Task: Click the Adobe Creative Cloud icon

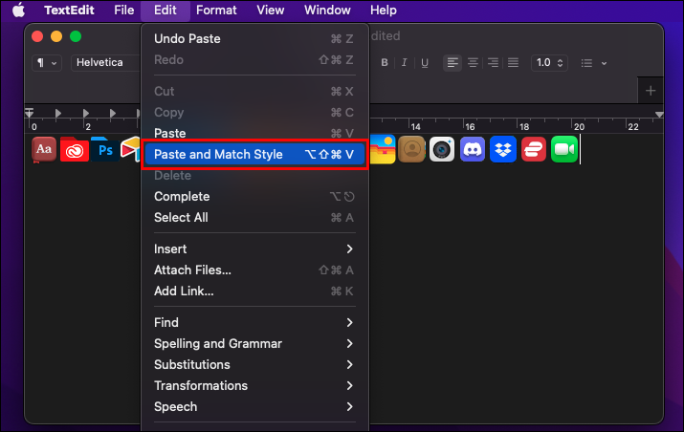Action: [74, 149]
